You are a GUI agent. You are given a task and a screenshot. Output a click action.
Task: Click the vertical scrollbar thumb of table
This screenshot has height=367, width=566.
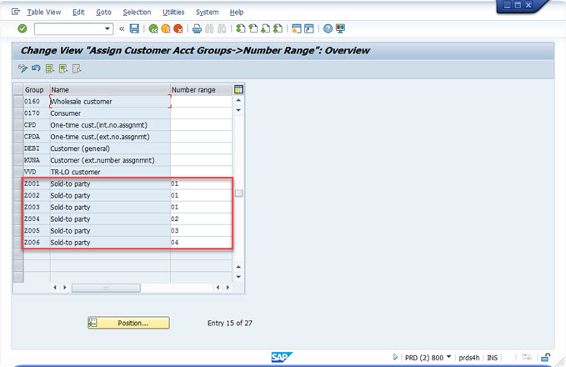point(238,194)
